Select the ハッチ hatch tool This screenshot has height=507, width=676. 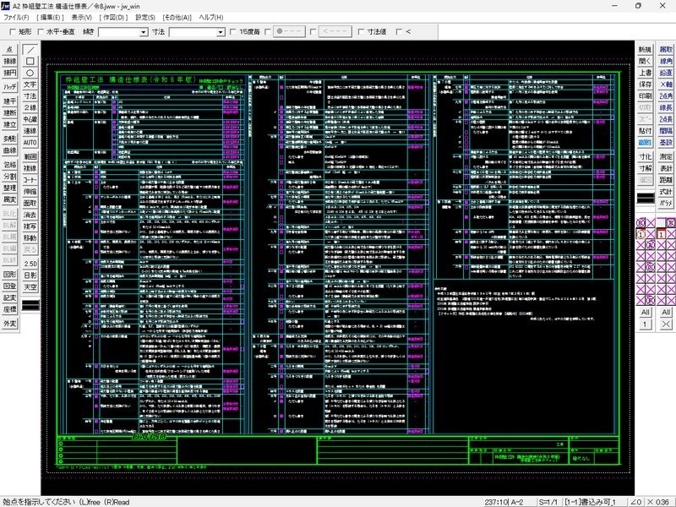point(9,86)
